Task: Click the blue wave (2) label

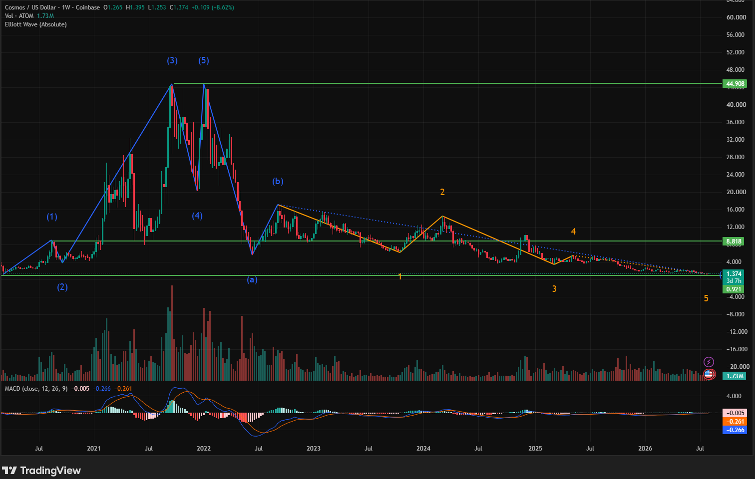Action: coord(62,287)
